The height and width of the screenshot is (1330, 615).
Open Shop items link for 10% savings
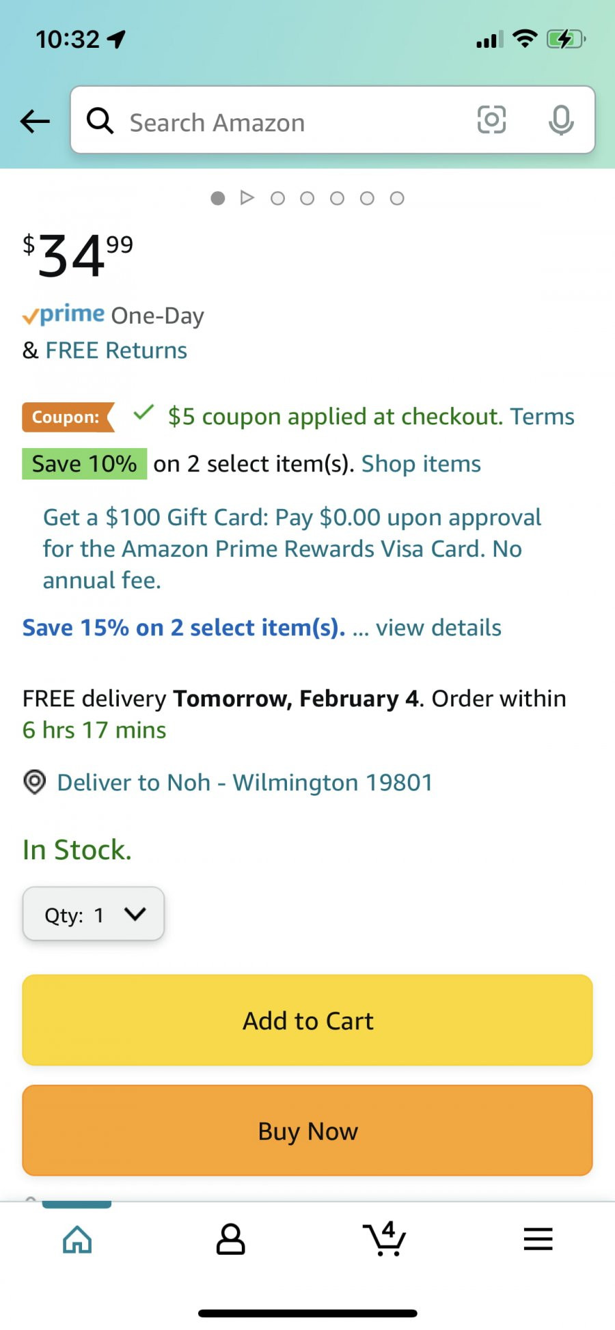[x=421, y=464]
